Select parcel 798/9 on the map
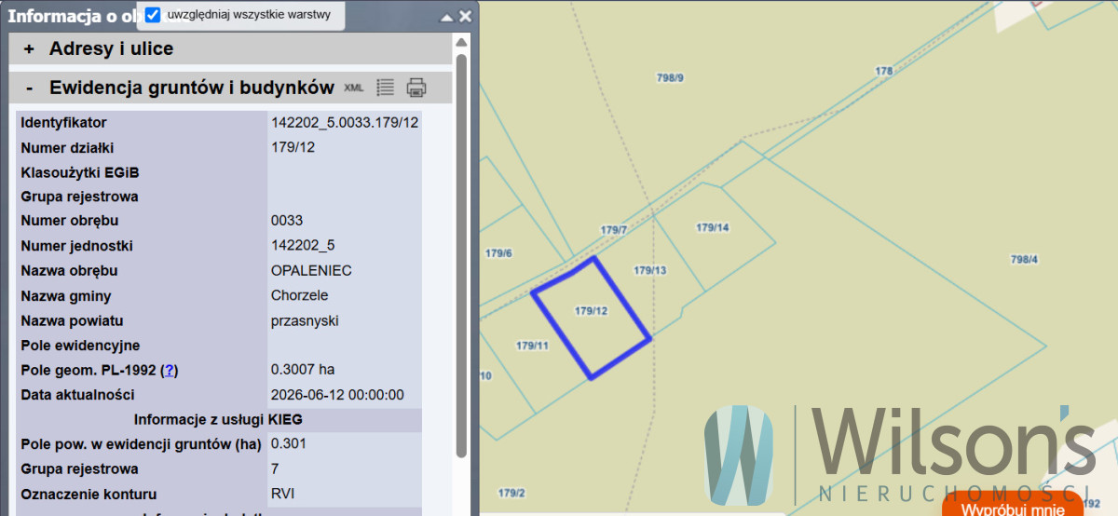Viewport: 1118px width, 516px height. [x=670, y=78]
